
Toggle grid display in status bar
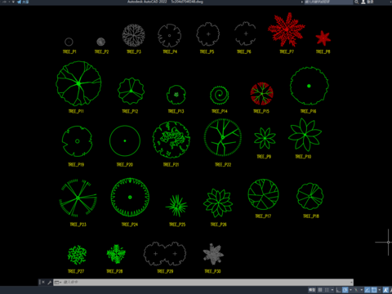320,290
